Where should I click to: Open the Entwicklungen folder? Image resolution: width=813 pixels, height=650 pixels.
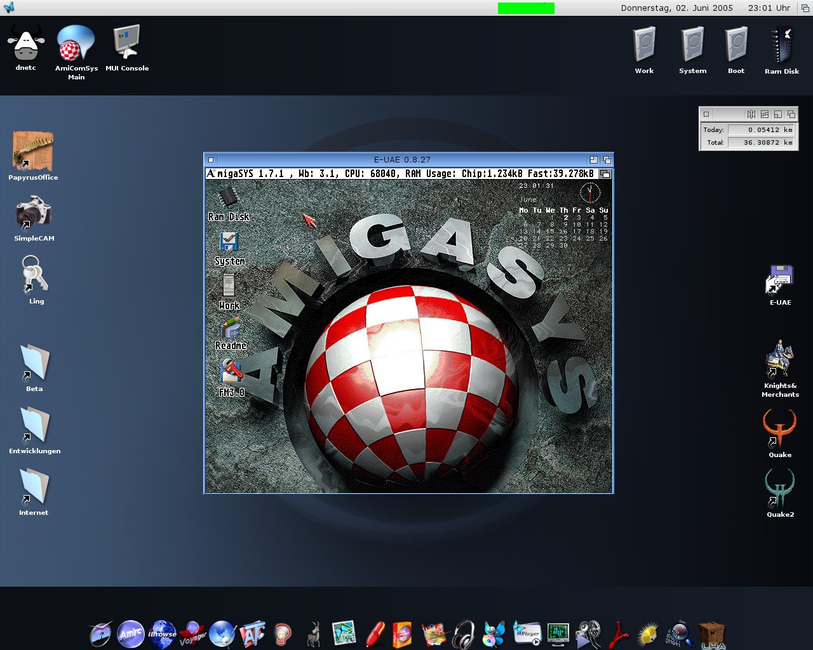pos(34,425)
